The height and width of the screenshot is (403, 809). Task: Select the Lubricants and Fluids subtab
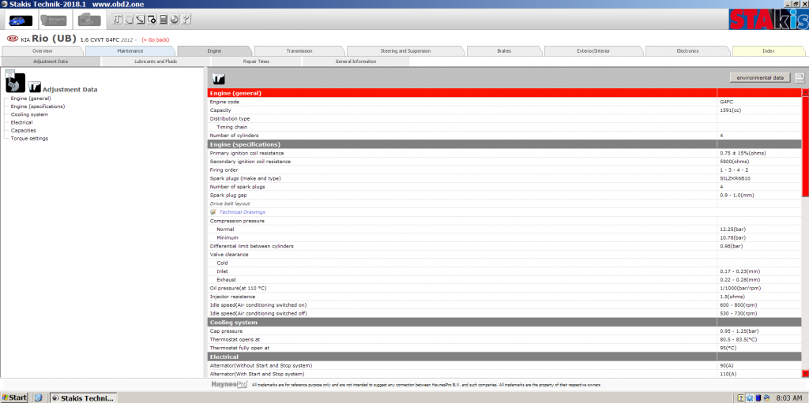click(x=156, y=61)
